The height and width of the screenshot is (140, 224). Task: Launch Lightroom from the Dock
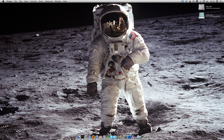126,137
